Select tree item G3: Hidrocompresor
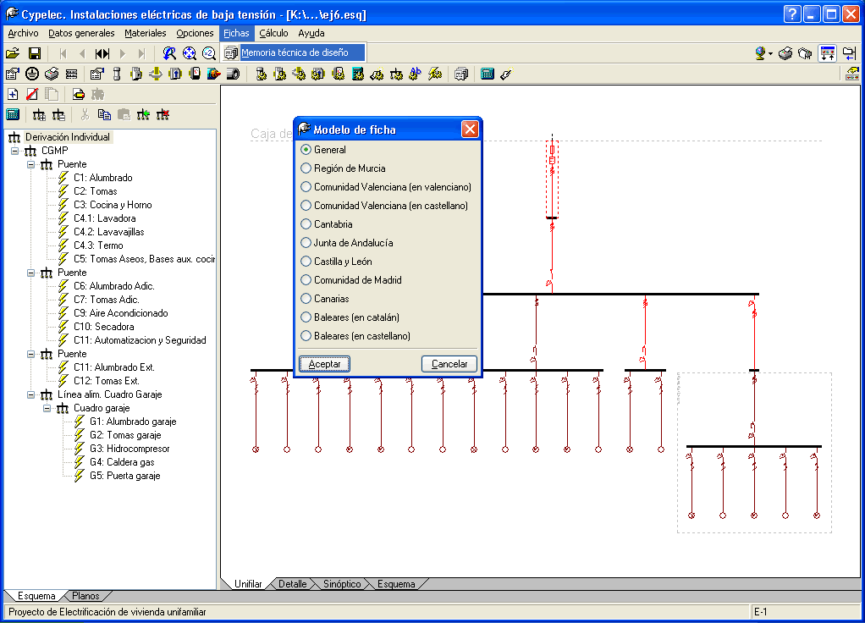Image resolution: width=865 pixels, height=623 pixels. [129, 449]
